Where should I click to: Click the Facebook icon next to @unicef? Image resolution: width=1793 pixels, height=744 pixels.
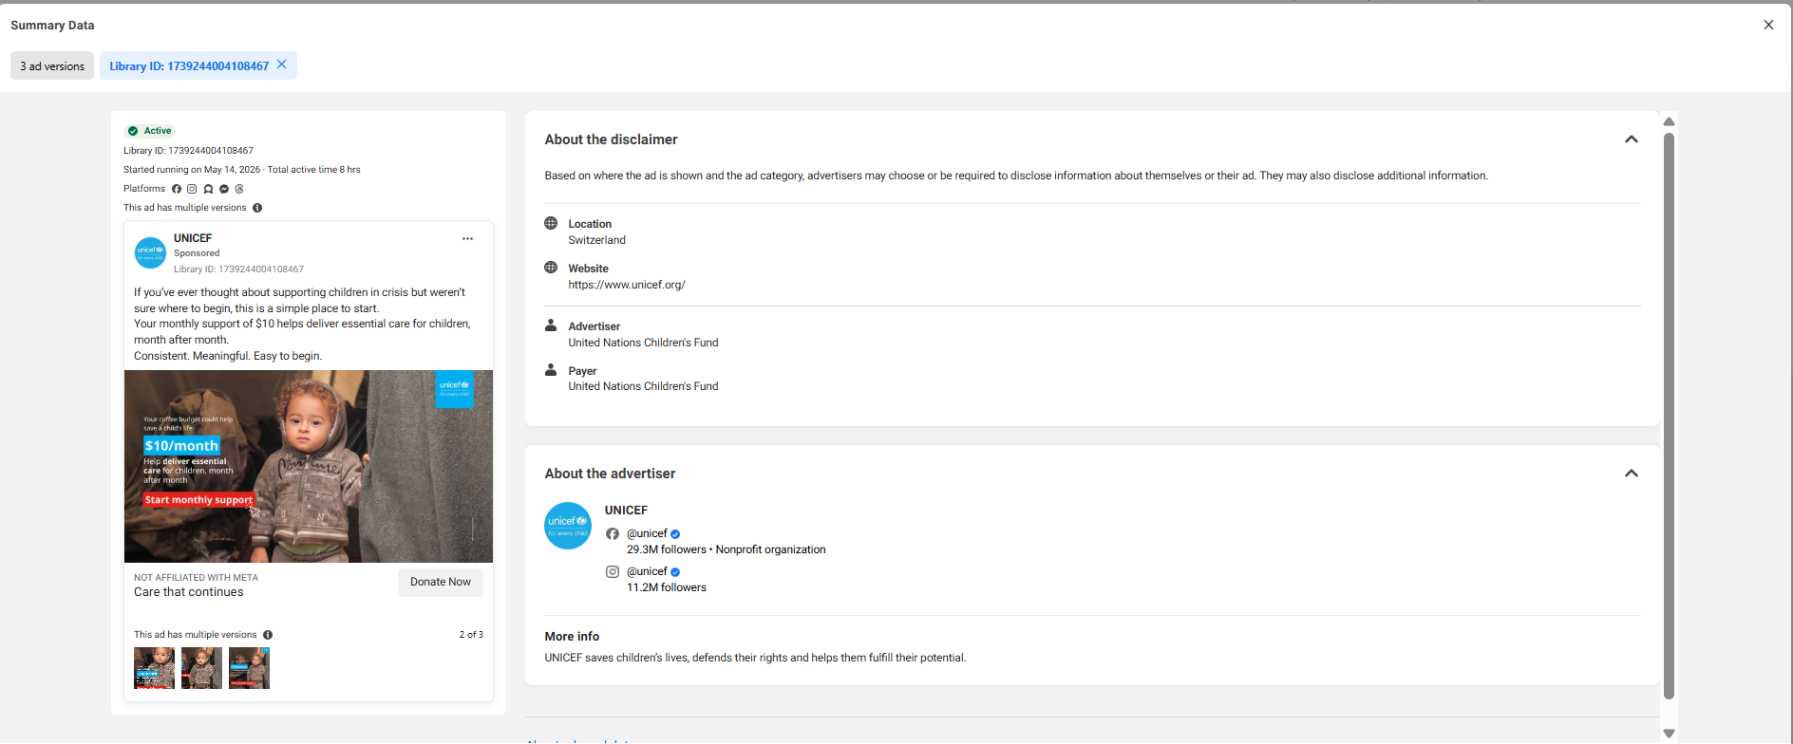coord(613,533)
